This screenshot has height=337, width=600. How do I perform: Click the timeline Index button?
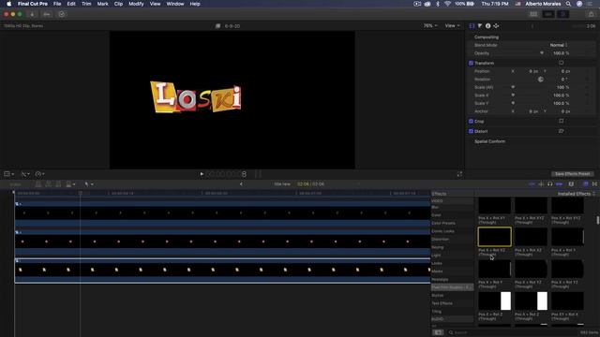coord(16,184)
